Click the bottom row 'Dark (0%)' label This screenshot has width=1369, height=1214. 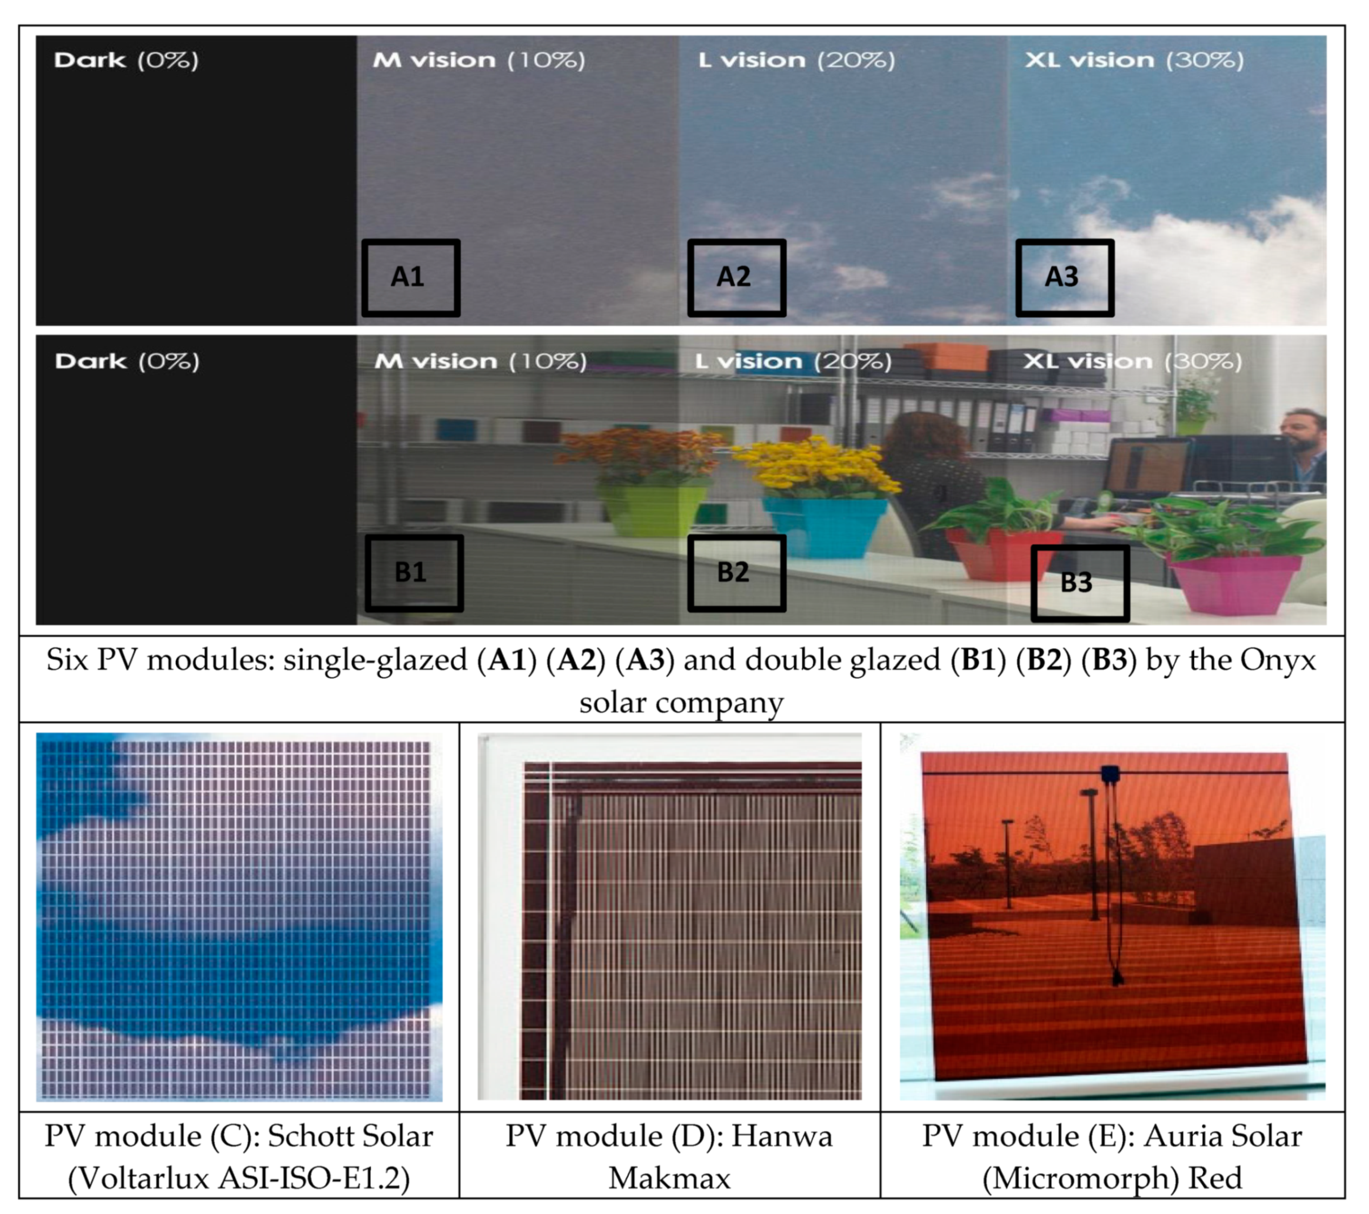click(127, 362)
